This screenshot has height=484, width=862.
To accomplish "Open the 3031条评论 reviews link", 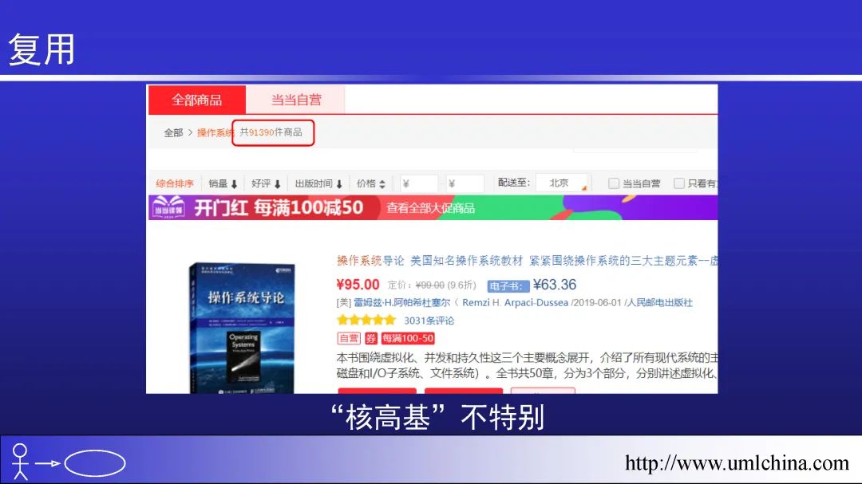I will [429, 321].
